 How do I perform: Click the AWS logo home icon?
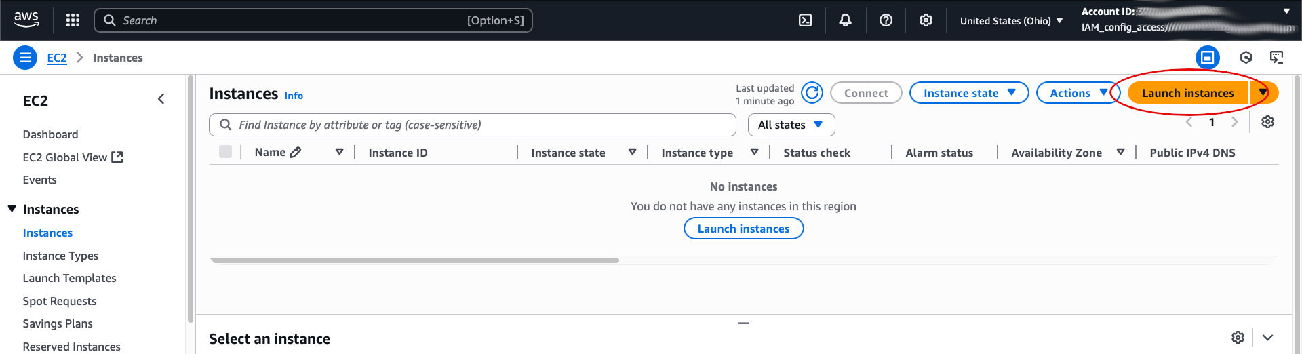[x=26, y=20]
